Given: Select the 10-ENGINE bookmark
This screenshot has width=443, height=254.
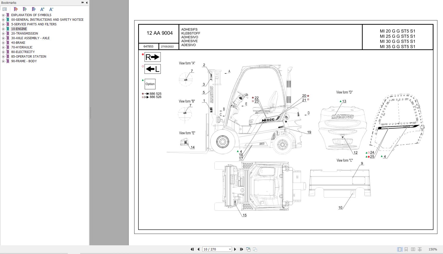Looking at the screenshot, I should 19,29.
